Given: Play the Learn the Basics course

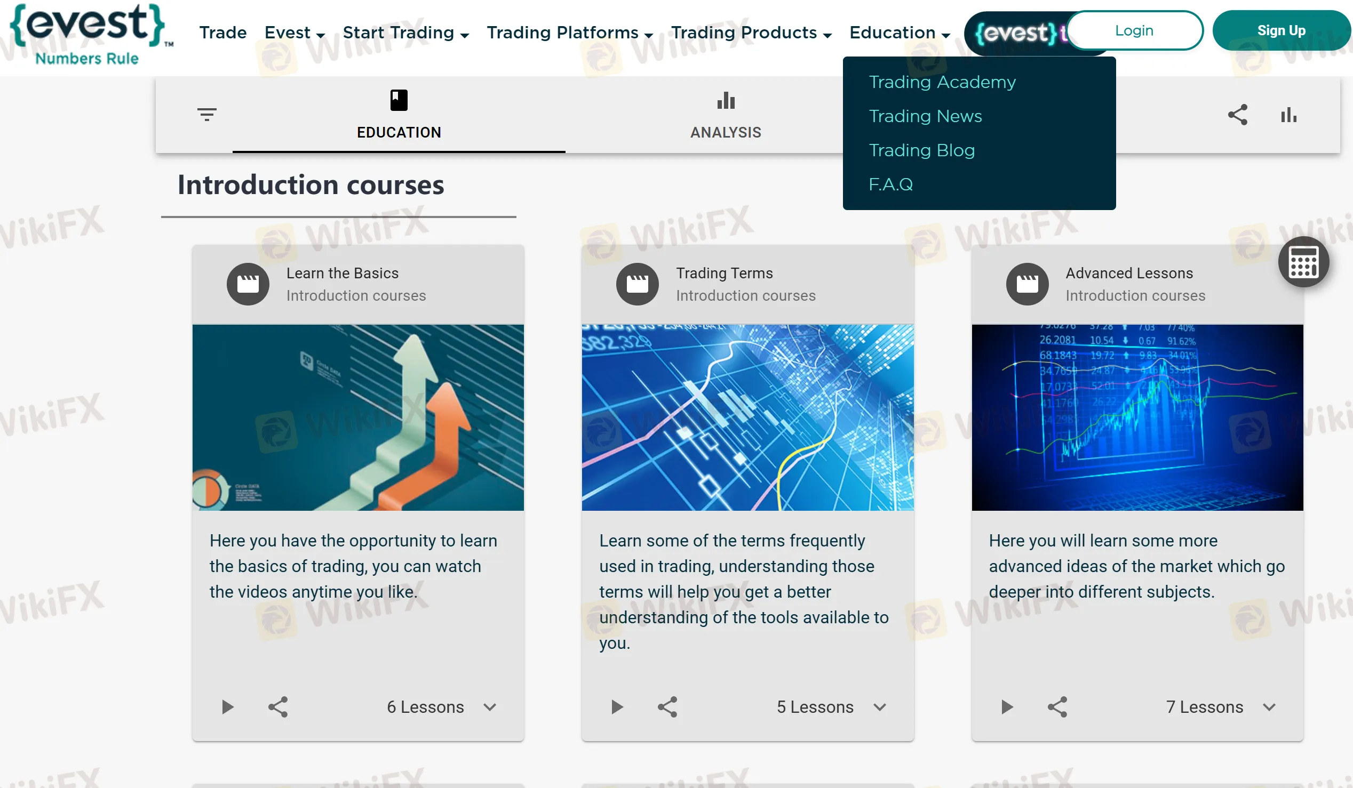Looking at the screenshot, I should [228, 707].
